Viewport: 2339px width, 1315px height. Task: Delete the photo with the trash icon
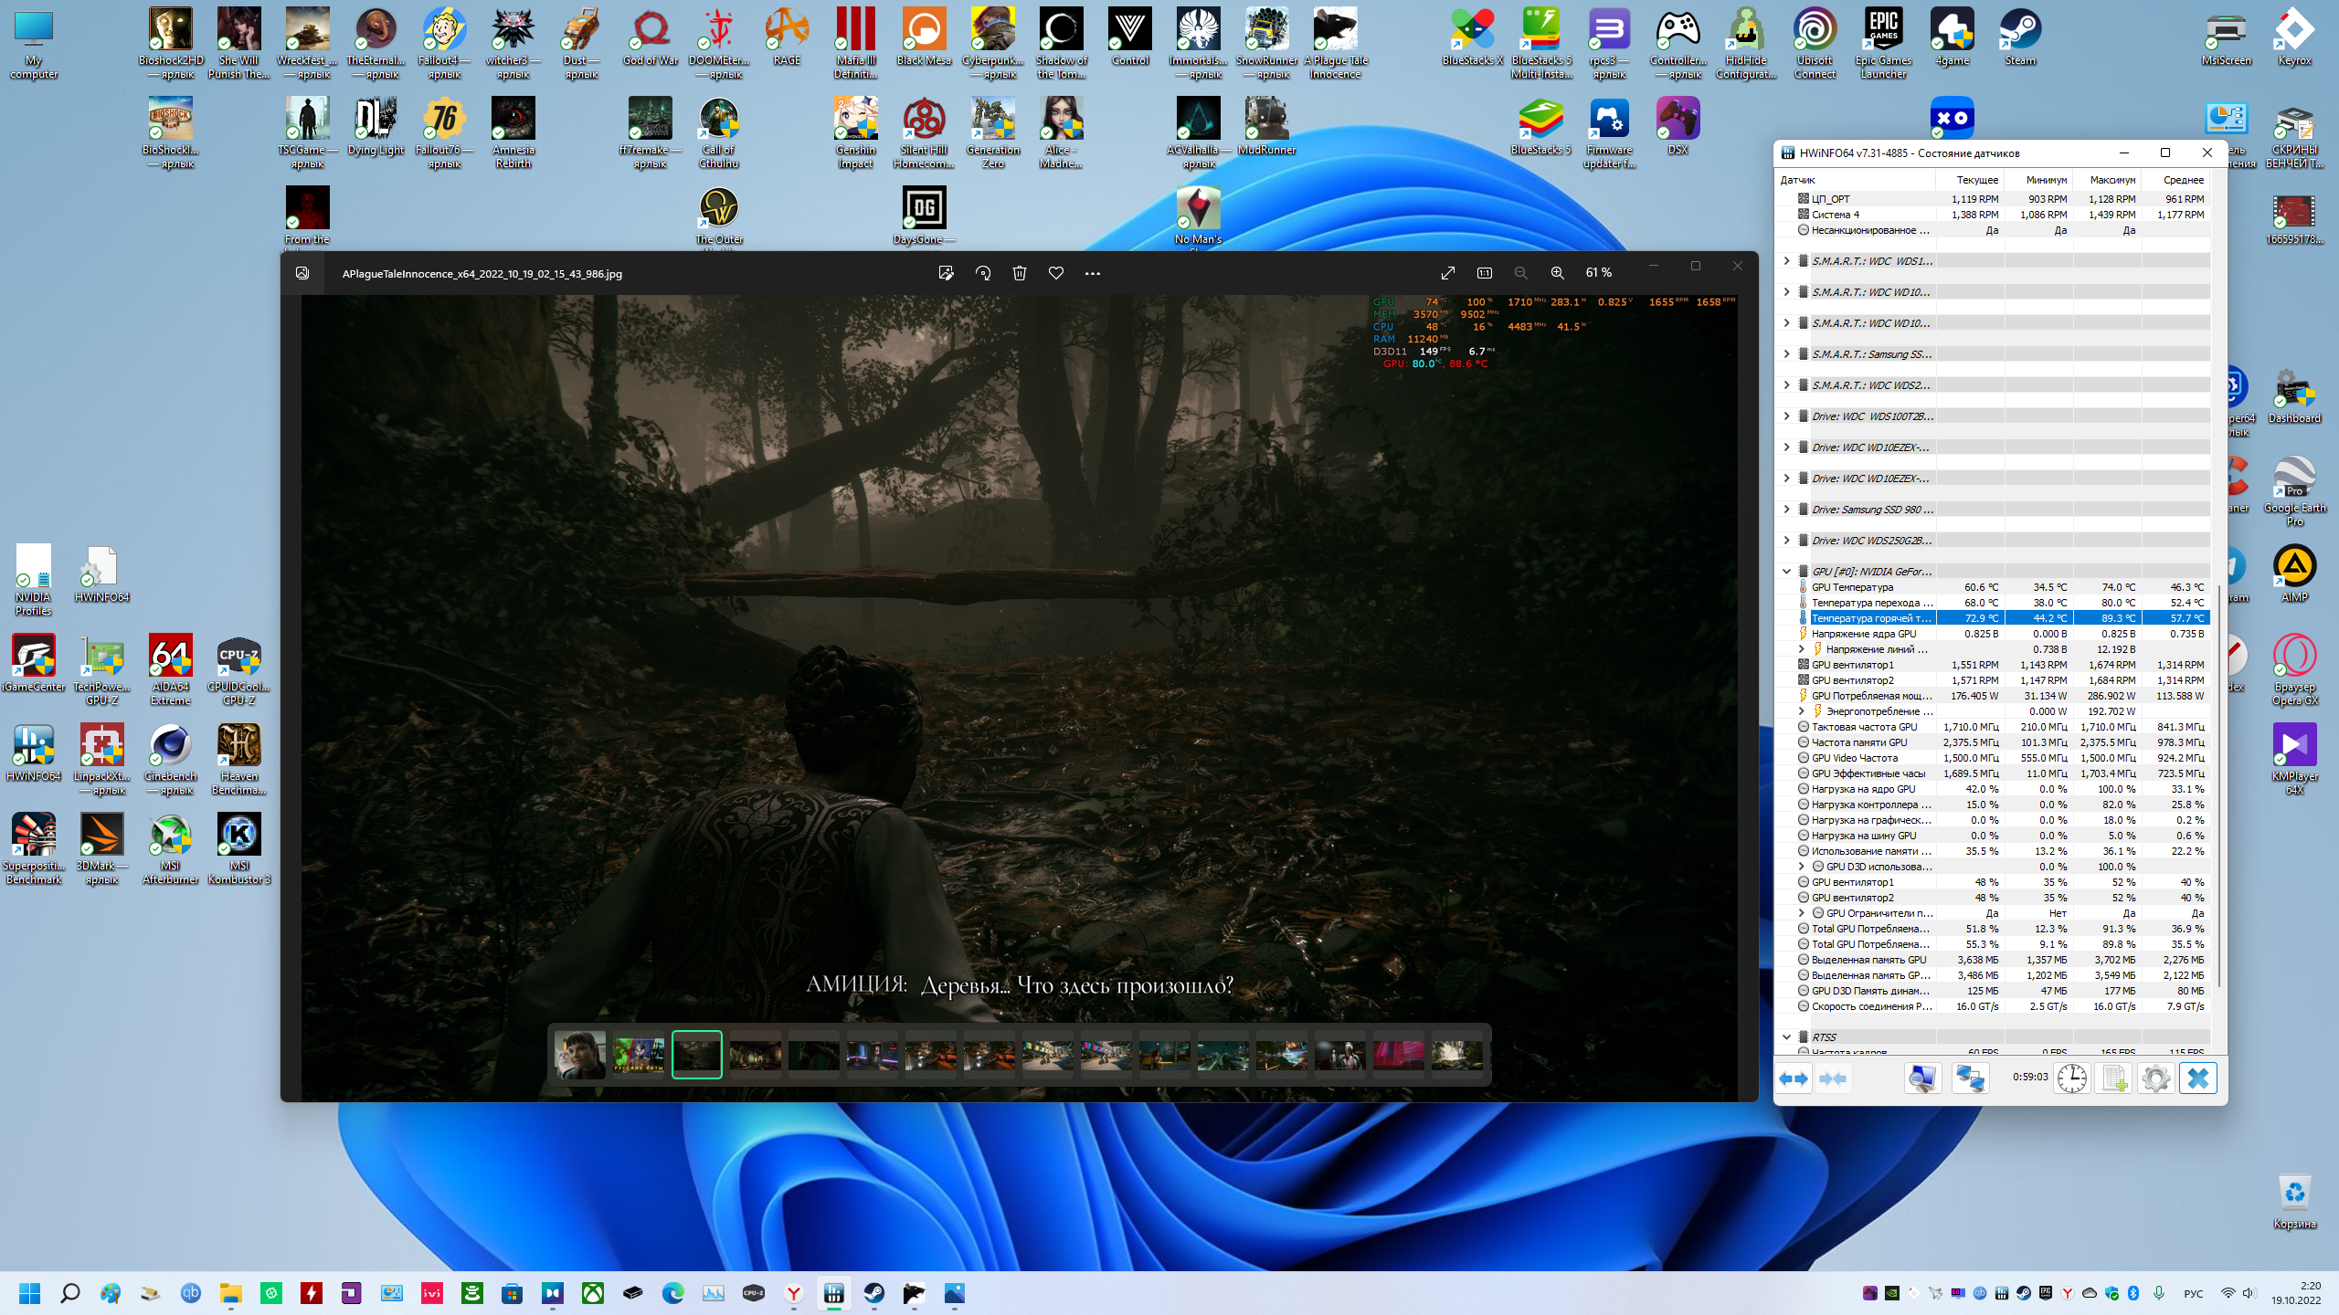click(x=1020, y=273)
